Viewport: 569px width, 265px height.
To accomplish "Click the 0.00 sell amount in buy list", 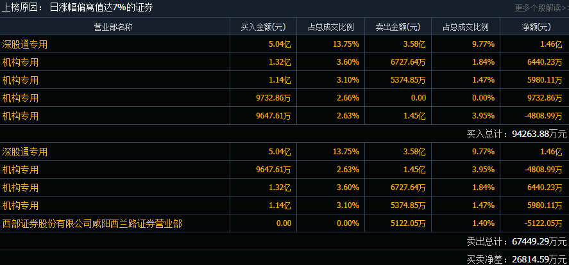I will tap(418, 98).
